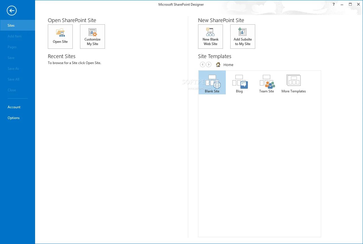Viewport: 363px width, 244px height.
Task: Click the Home breadcrumb icon
Action: tap(218, 65)
